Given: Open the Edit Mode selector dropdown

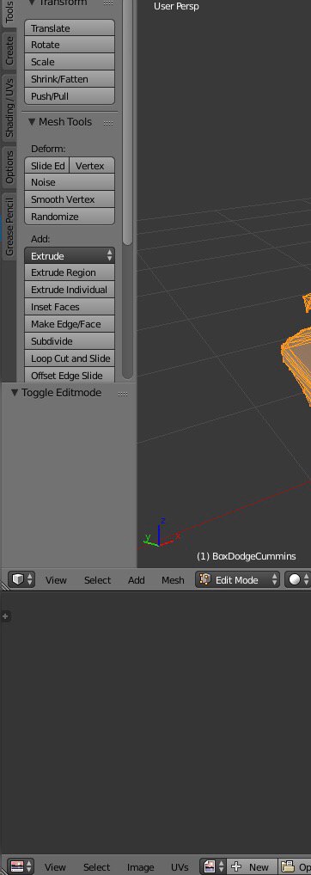Looking at the screenshot, I should point(237,579).
